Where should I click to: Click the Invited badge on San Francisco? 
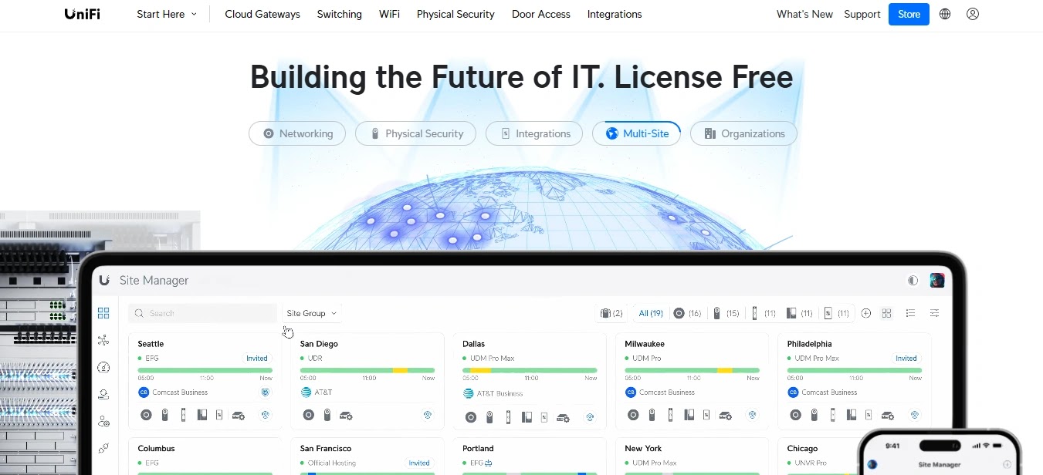click(x=419, y=463)
